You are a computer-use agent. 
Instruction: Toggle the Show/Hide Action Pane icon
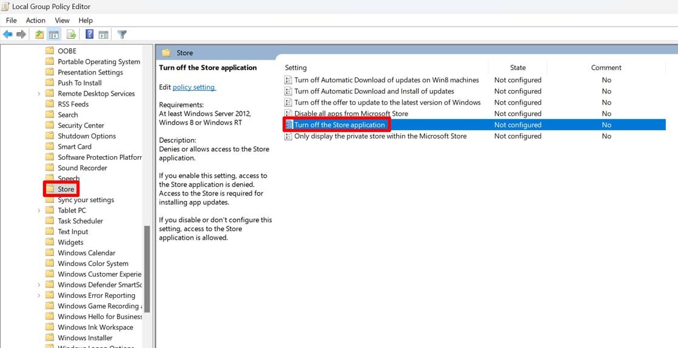click(x=103, y=34)
